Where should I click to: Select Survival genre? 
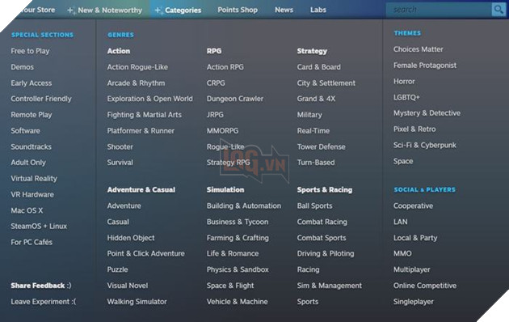pyautogui.click(x=120, y=163)
